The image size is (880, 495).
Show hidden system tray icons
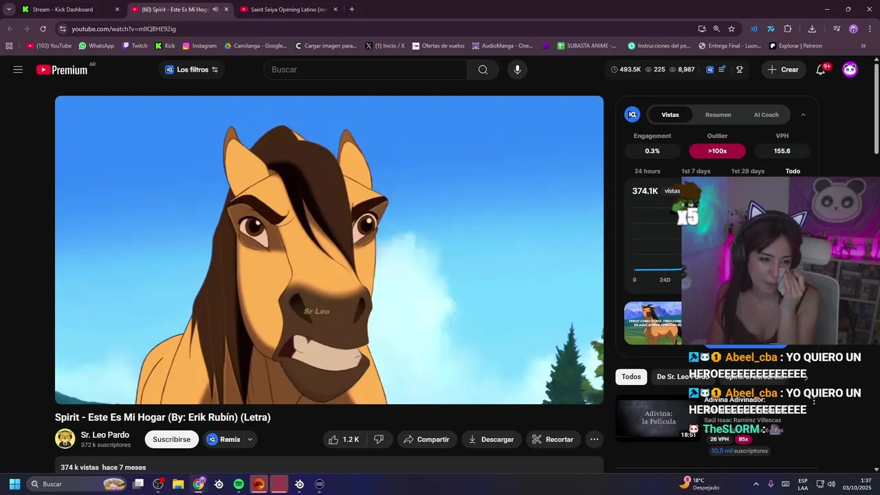756,484
